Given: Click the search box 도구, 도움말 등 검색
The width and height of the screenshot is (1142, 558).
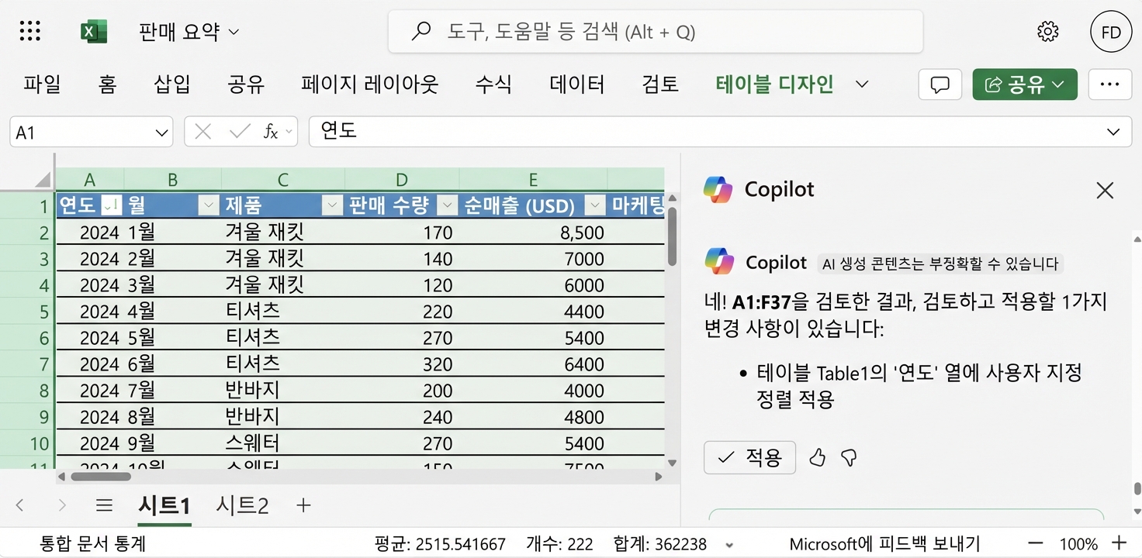Looking at the screenshot, I should (x=656, y=32).
